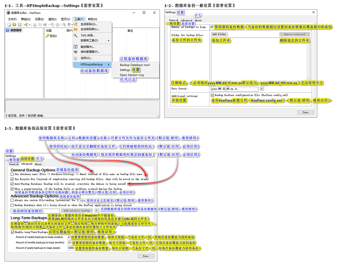Enable Use database name as backup file name
The image size is (338, 266).
[x=12, y=174]
